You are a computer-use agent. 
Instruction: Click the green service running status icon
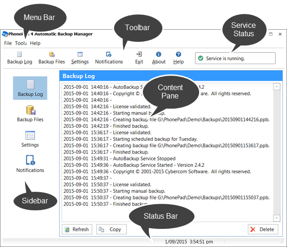tap(200, 58)
